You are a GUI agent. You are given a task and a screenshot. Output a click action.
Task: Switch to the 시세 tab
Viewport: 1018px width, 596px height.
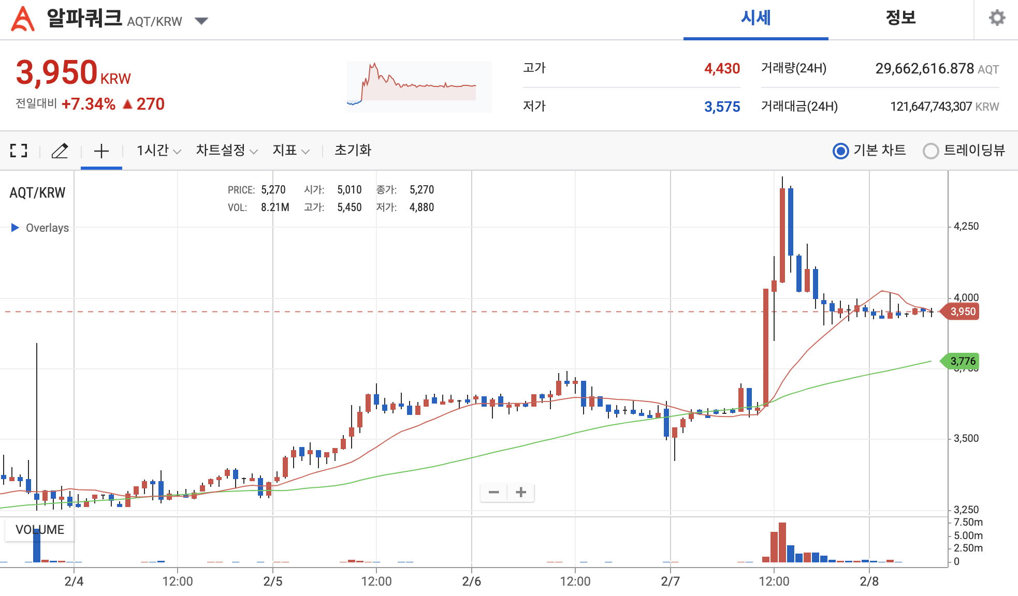coord(755,19)
